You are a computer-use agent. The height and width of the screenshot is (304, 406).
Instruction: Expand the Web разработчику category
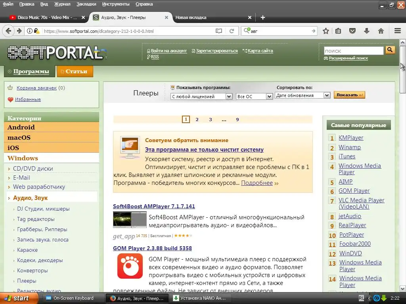point(39,187)
